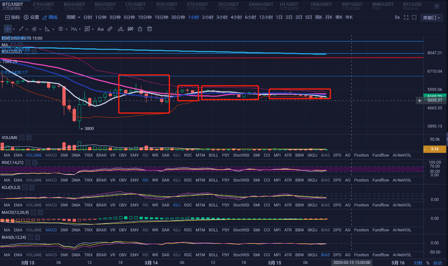Open settings gear for KDJ(9,3,3) panel

point(25,187)
